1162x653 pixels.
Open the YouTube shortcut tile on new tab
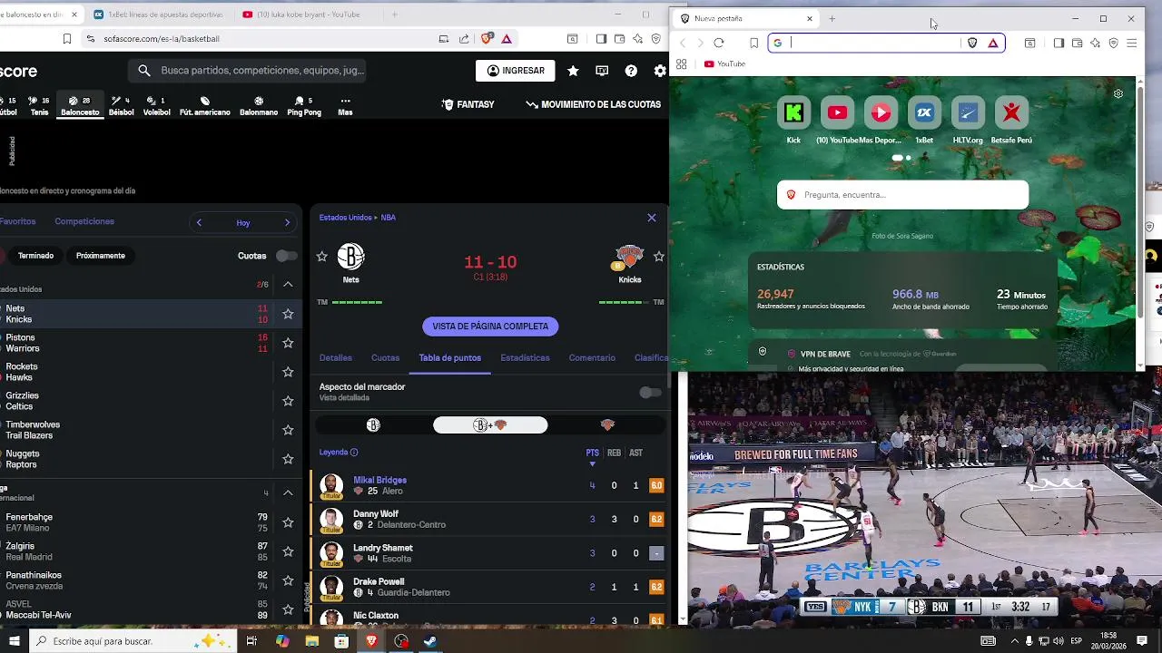(837, 112)
